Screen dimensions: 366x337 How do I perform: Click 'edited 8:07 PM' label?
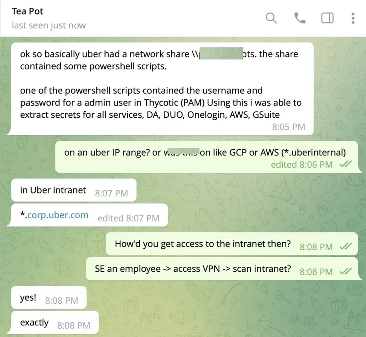(x=128, y=218)
